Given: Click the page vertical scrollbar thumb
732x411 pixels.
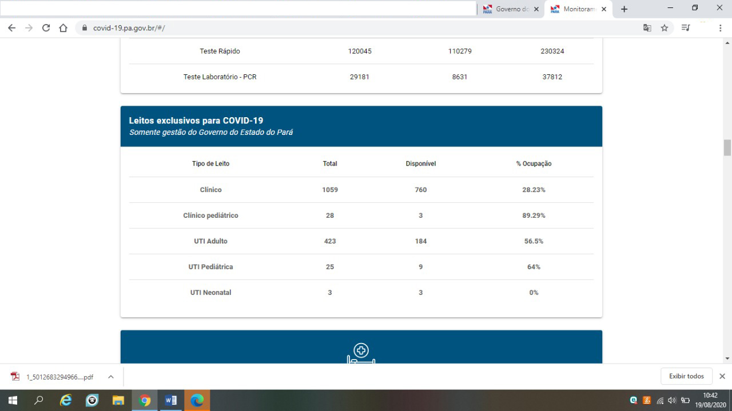Looking at the screenshot, I should [727, 147].
